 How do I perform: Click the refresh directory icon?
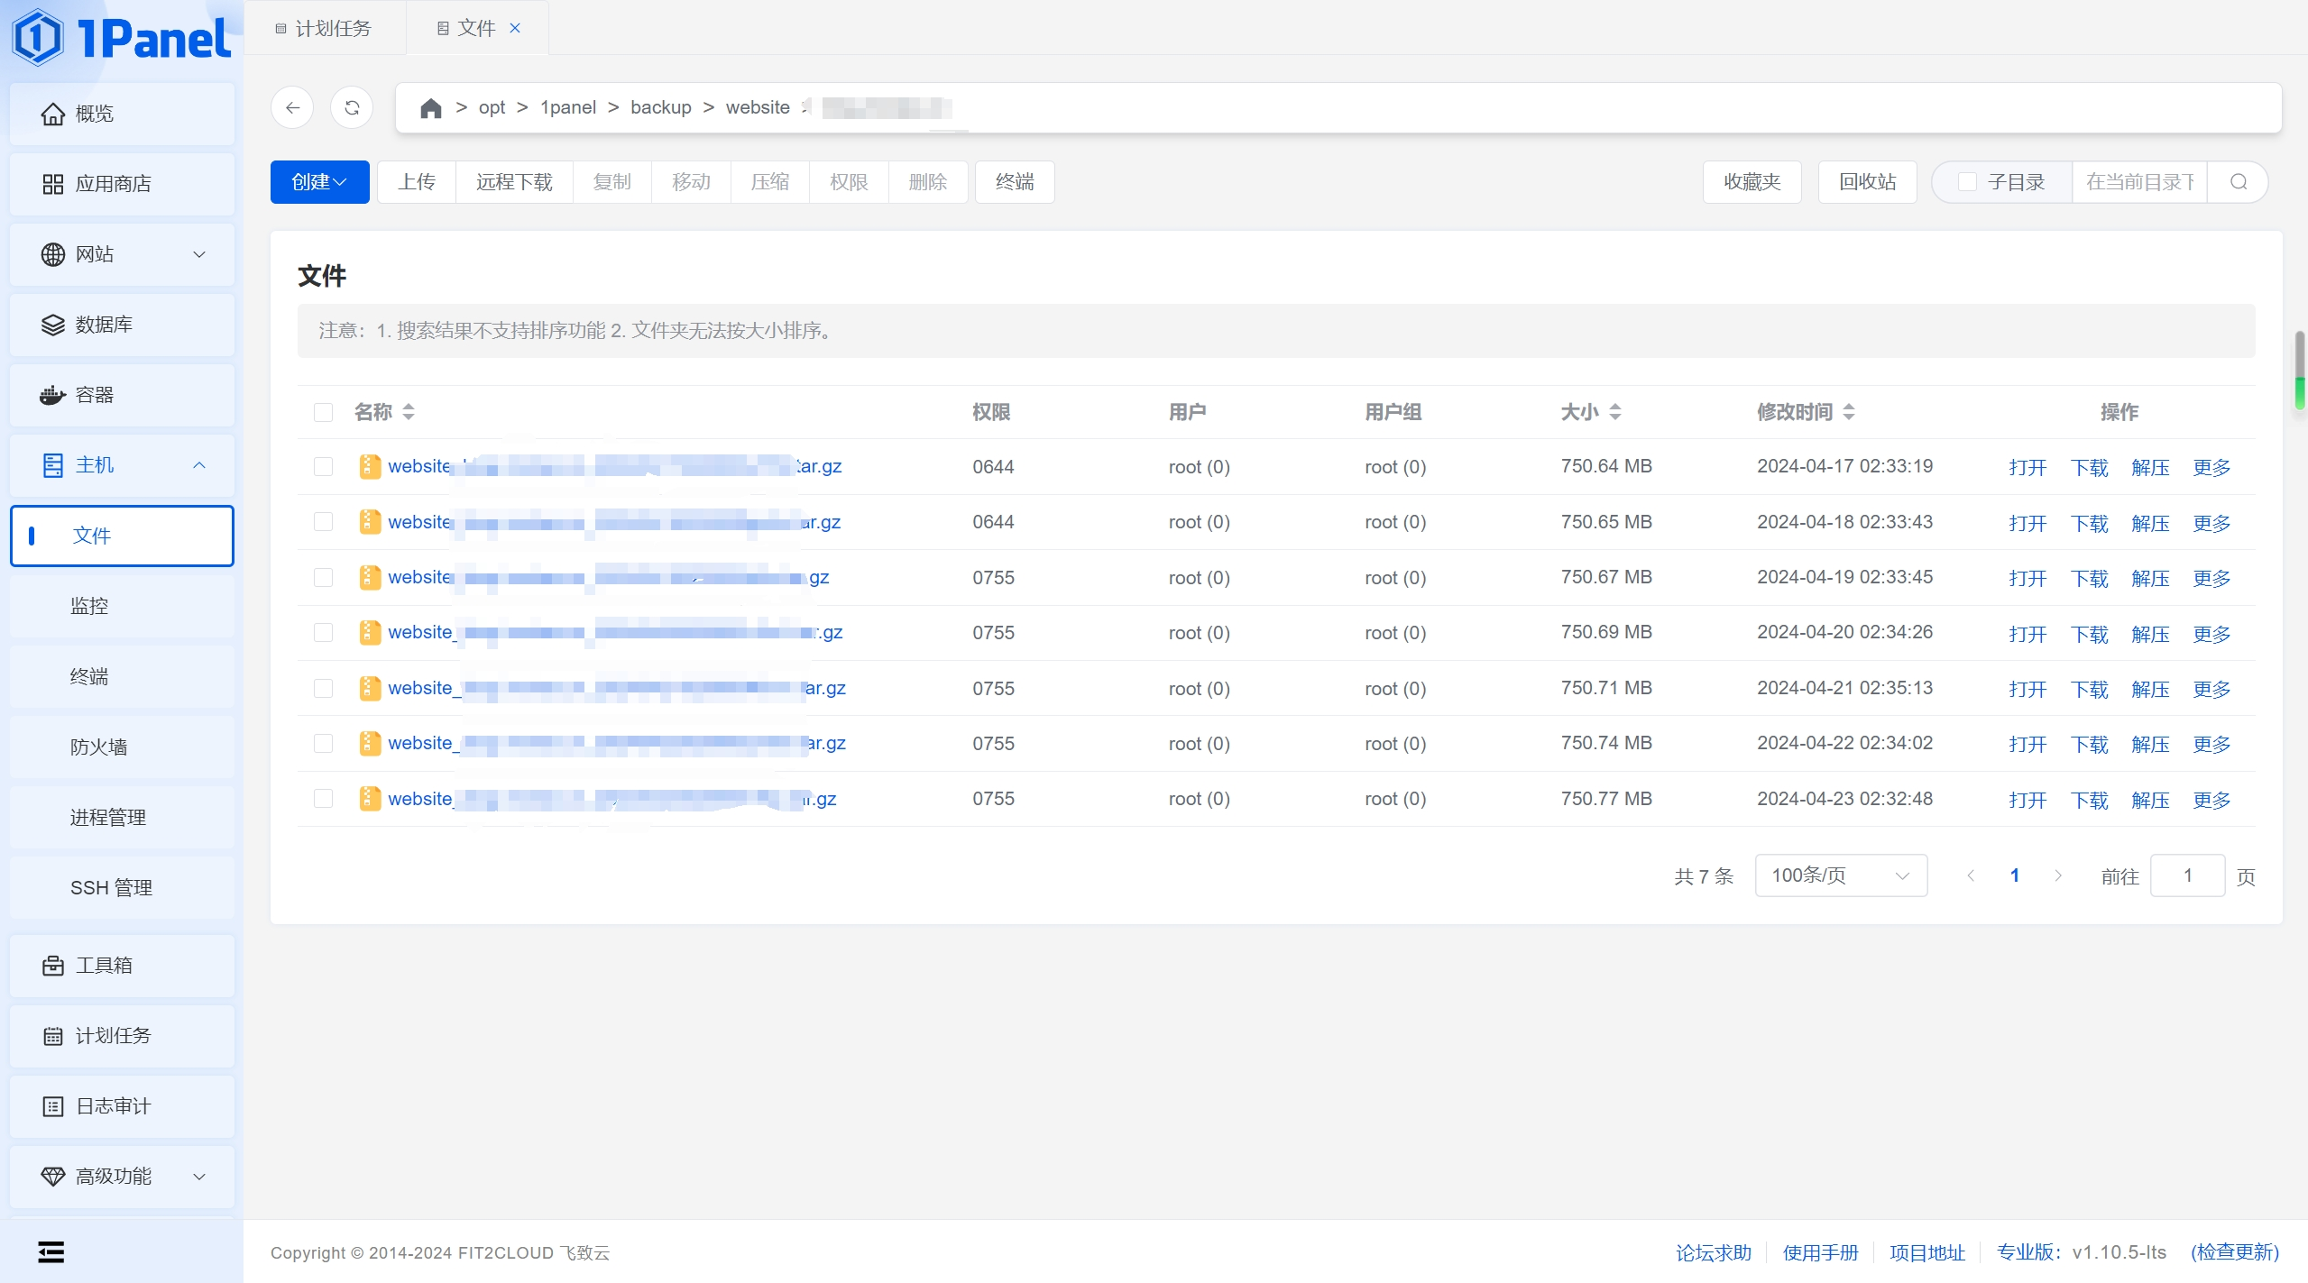352,108
